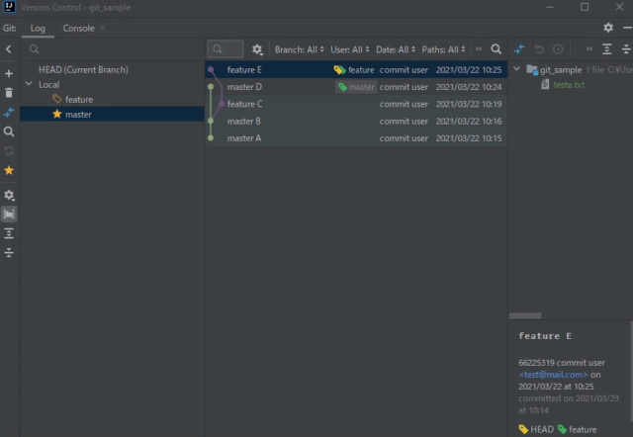The width and height of the screenshot is (633, 437).
Task: Collapse the git_sample folder node
Action: click(x=516, y=69)
